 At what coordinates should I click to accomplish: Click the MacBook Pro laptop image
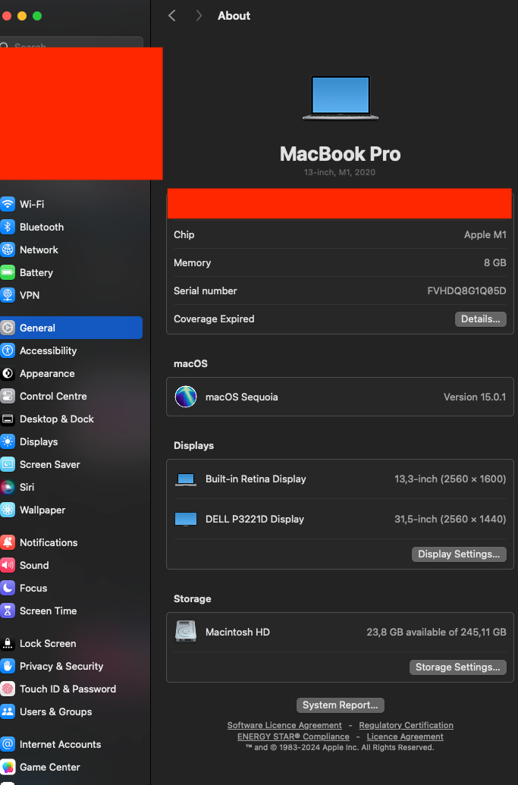coord(341,98)
